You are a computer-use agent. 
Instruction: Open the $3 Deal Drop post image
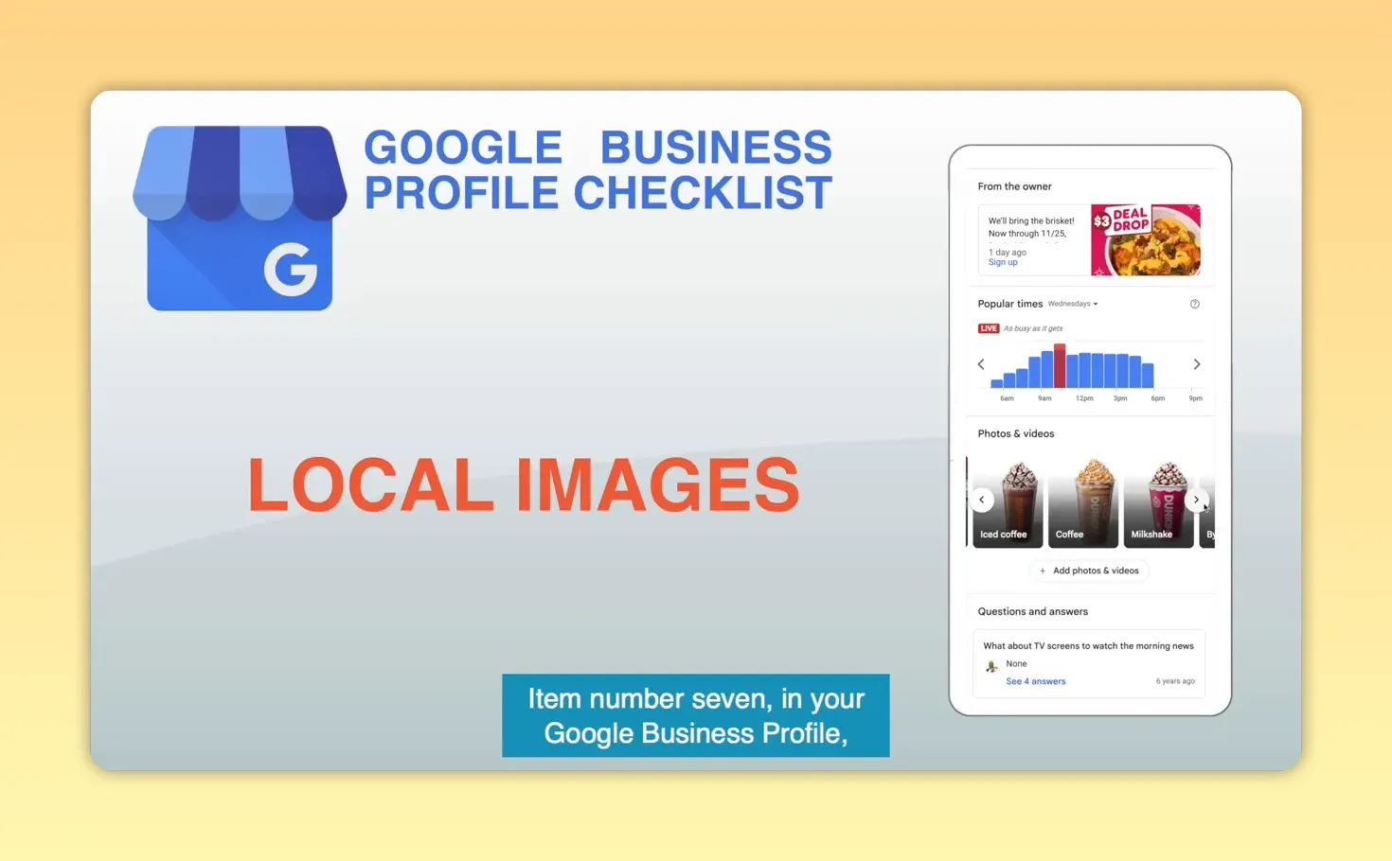[x=1146, y=240]
